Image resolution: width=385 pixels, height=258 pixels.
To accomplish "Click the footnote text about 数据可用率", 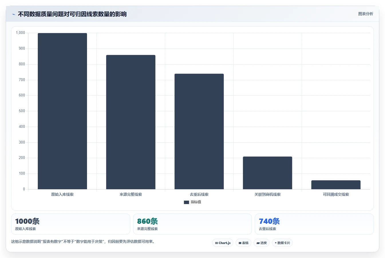I will point(84,241).
